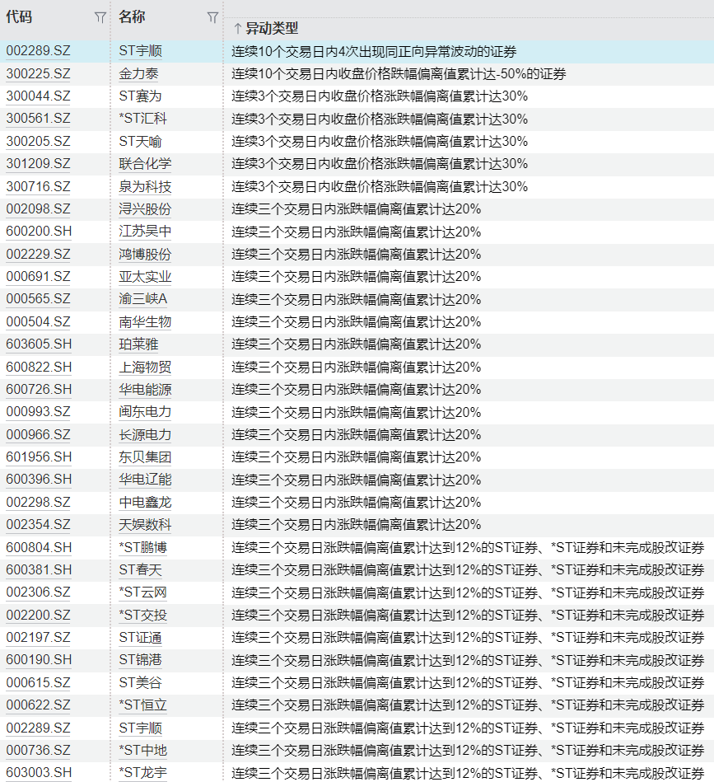Image resolution: width=714 pixels, height=782 pixels.
Task: Open stock code link 300561.SZ
Action: pos(39,119)
